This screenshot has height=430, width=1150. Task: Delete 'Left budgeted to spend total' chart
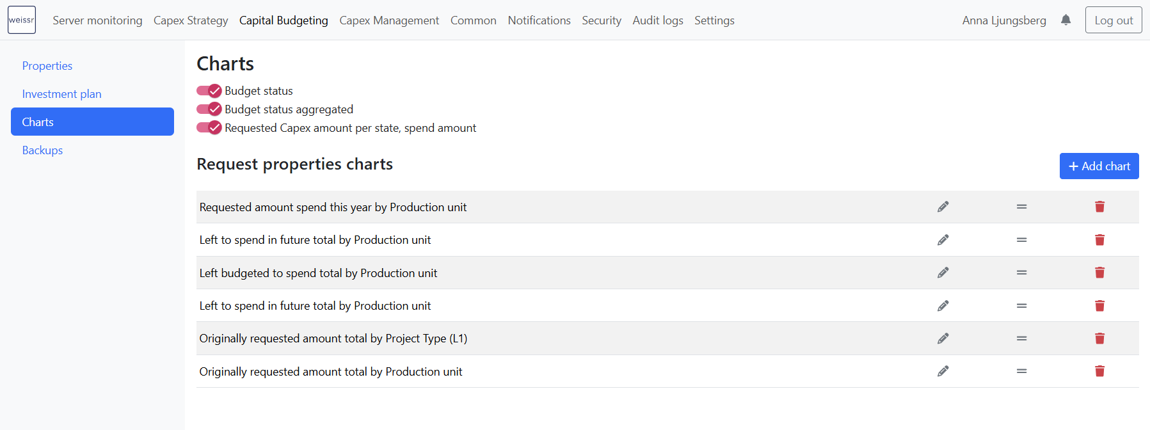click(1099, 273)
